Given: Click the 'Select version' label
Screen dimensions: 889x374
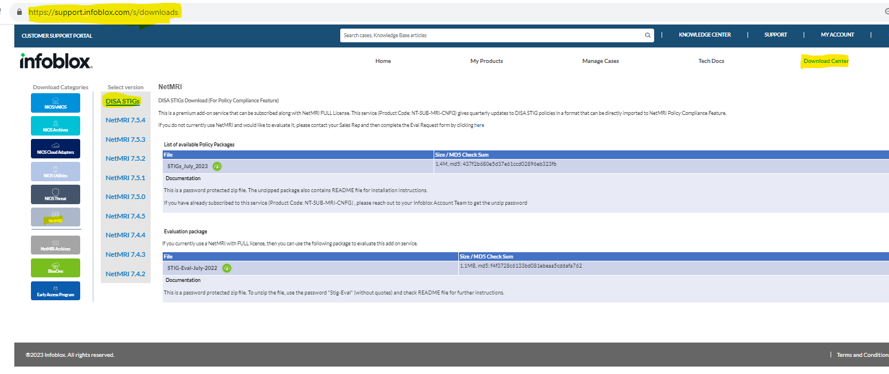Looking at the screenshot, I should (x=125, y=87).
